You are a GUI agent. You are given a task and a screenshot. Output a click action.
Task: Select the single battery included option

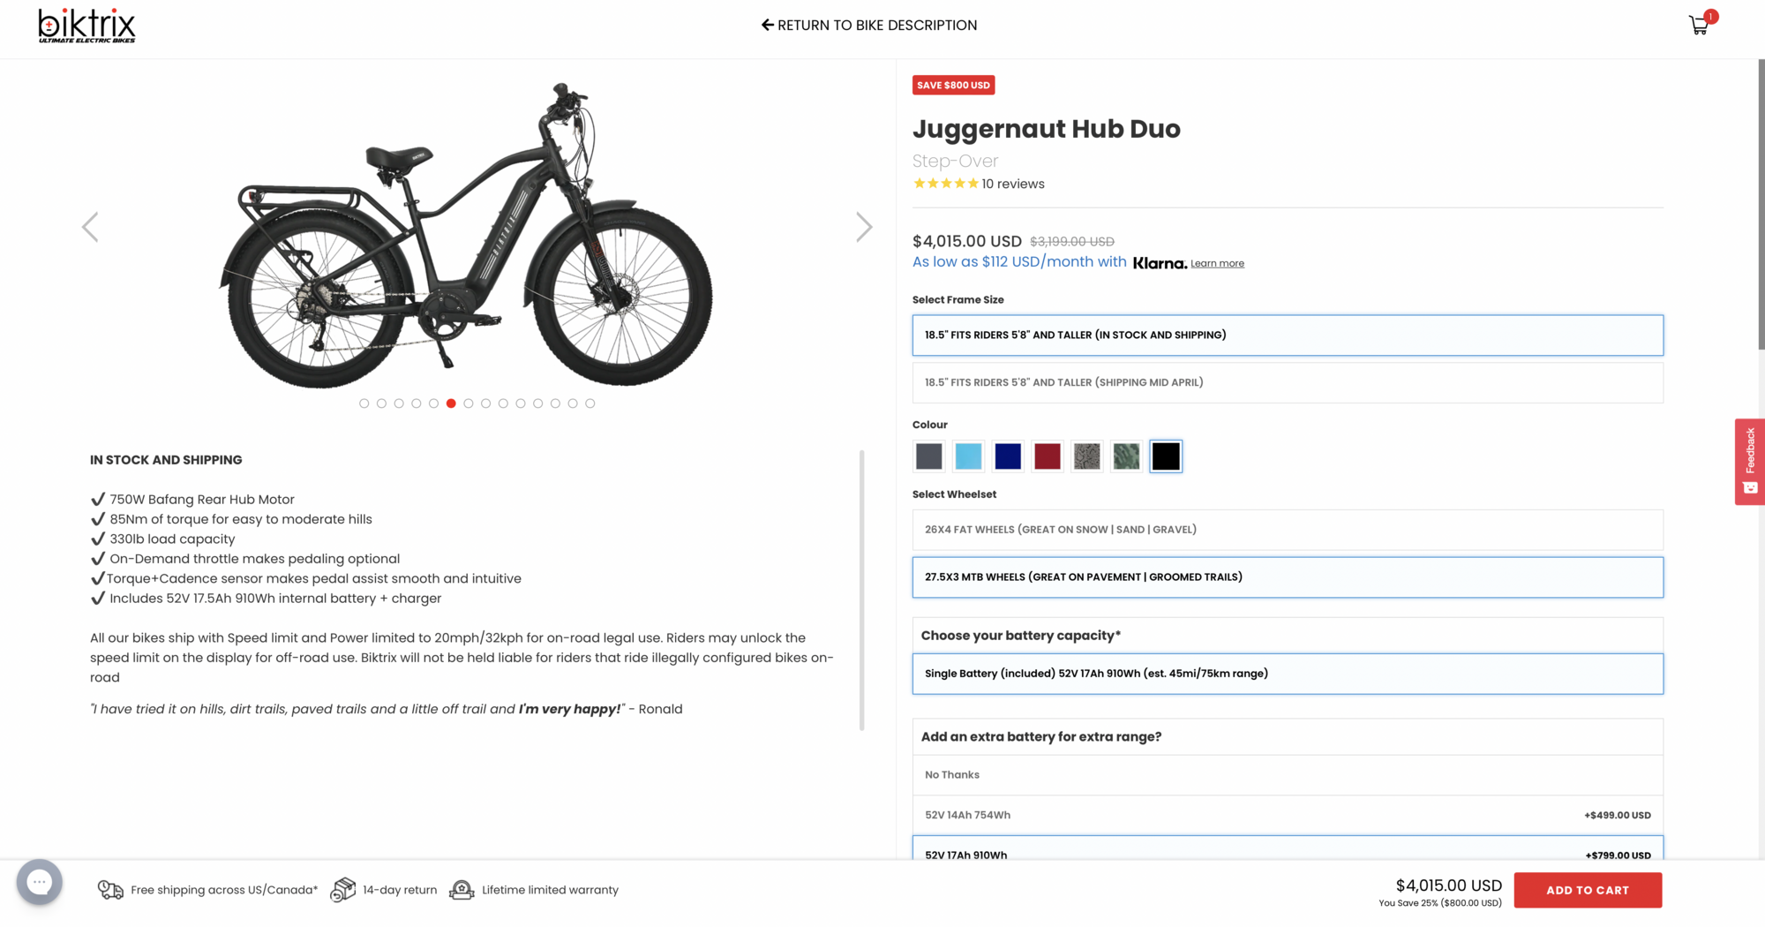(1287, 674)
